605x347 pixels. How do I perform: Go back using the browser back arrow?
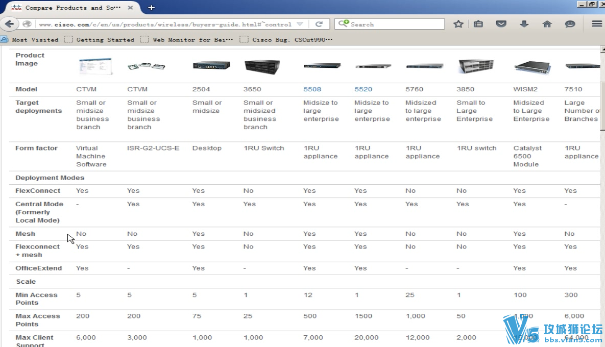click(9, 24)
